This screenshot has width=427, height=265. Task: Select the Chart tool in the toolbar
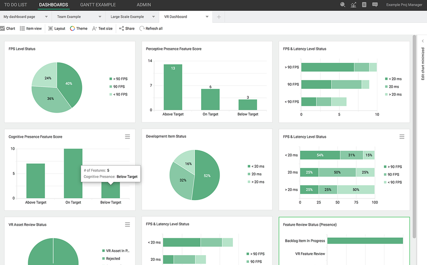pos(8,28)
